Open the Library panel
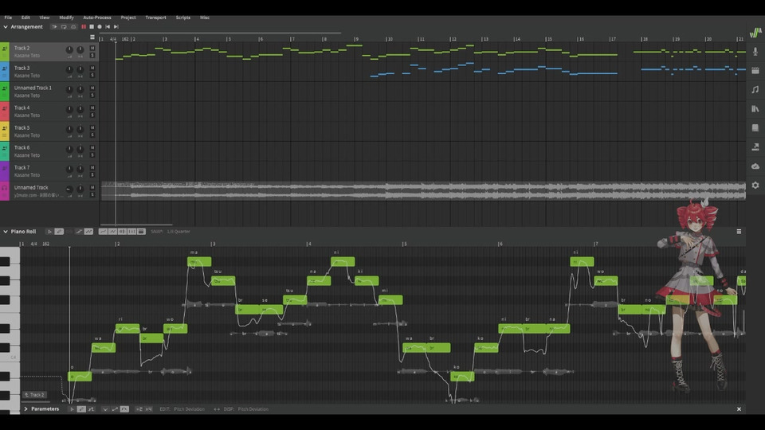This screenshot has height=430, width=765. [x=755, y=109]
